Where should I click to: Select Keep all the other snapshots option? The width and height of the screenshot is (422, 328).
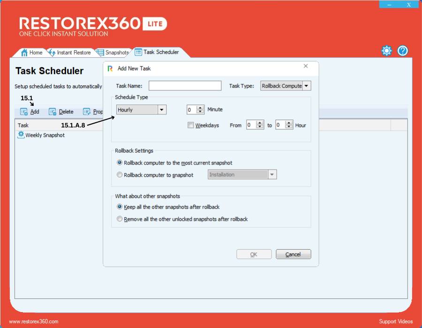click(120, 207)
